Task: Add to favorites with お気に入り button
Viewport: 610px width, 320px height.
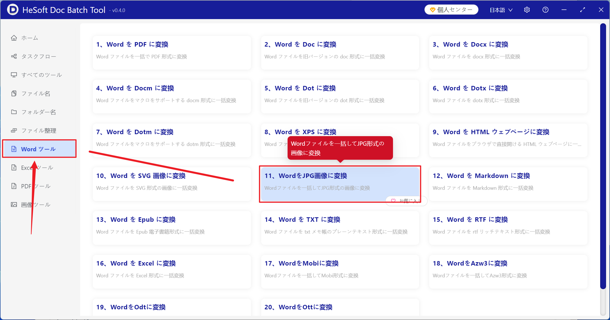Action: point(406,201)
